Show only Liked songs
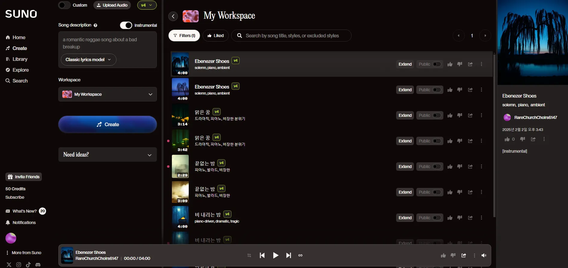 216,36
